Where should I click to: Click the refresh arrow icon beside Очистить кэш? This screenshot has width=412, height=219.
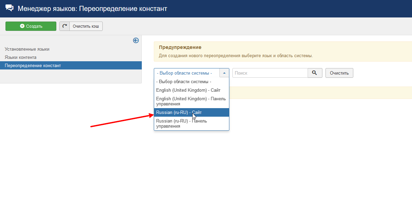(x=65, y=26)
